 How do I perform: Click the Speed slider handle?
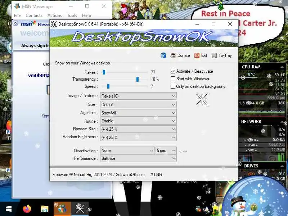pyautogui.click(x=108, y=86)
